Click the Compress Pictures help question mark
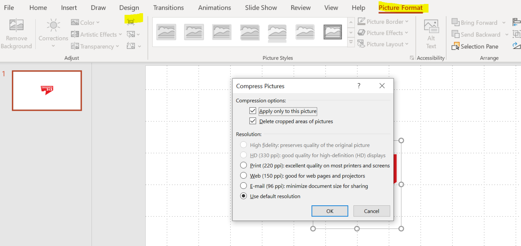The width and height of the screenshot is (521, 246). [359, 86]
